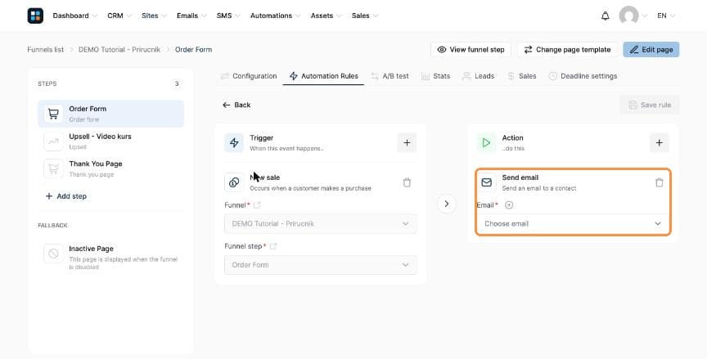Switch to the A/B test tab
This screenshot has height=359, width=707.
(390, 76)
